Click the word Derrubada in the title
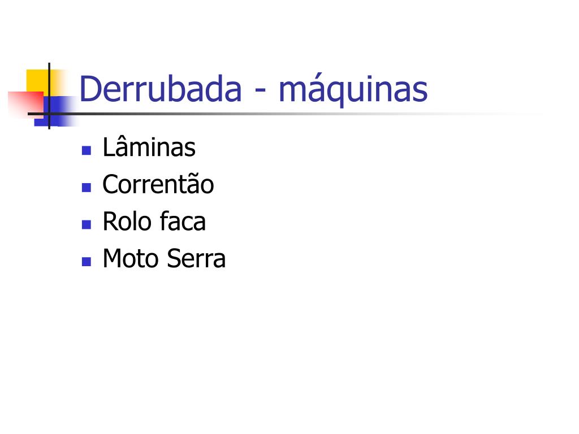 [x=161, y=89]
